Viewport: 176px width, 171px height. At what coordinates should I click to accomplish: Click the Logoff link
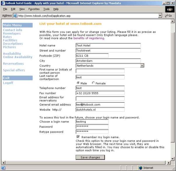click(x=8, y=83)
